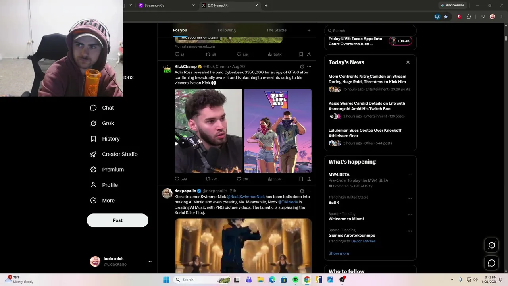Switch to the Streamrun Go browser tab
The image size is (508, 286).
pyautogui.click(x=166, y=6)
